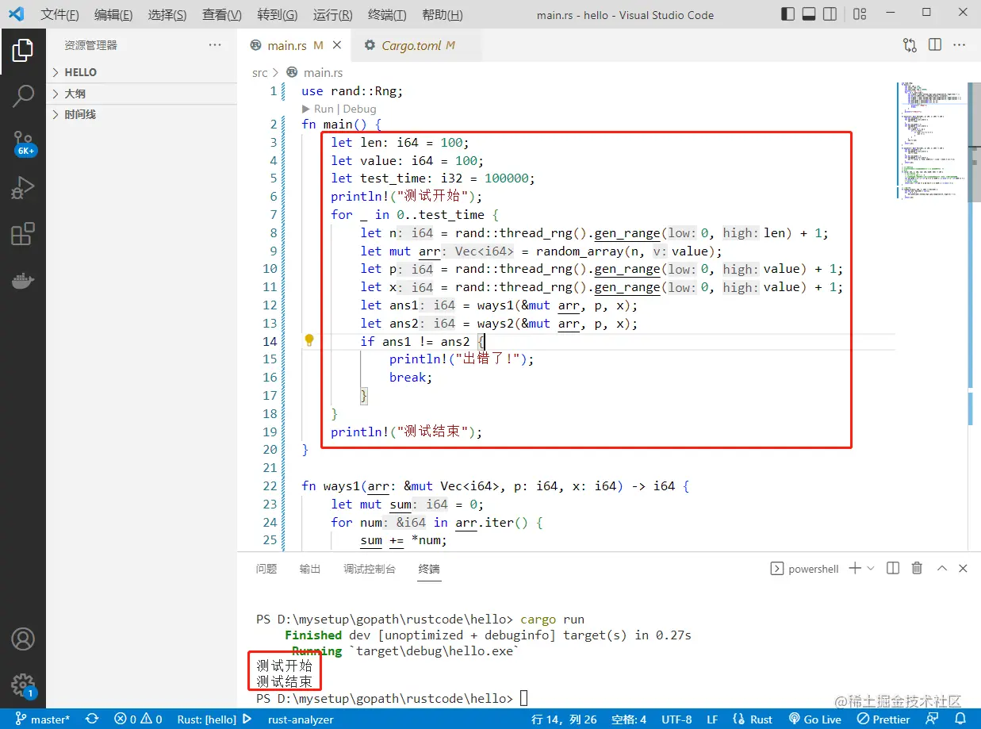Click Debug code lens above fn main
This screenshot has height=729, width=981.
tap(359, 109)
